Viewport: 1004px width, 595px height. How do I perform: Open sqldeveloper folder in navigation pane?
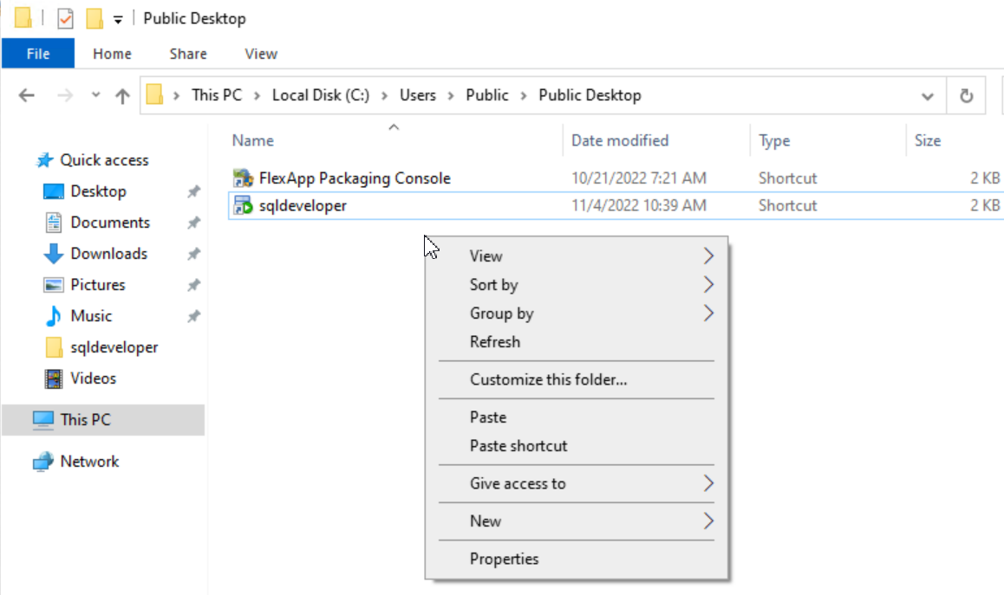114,347
